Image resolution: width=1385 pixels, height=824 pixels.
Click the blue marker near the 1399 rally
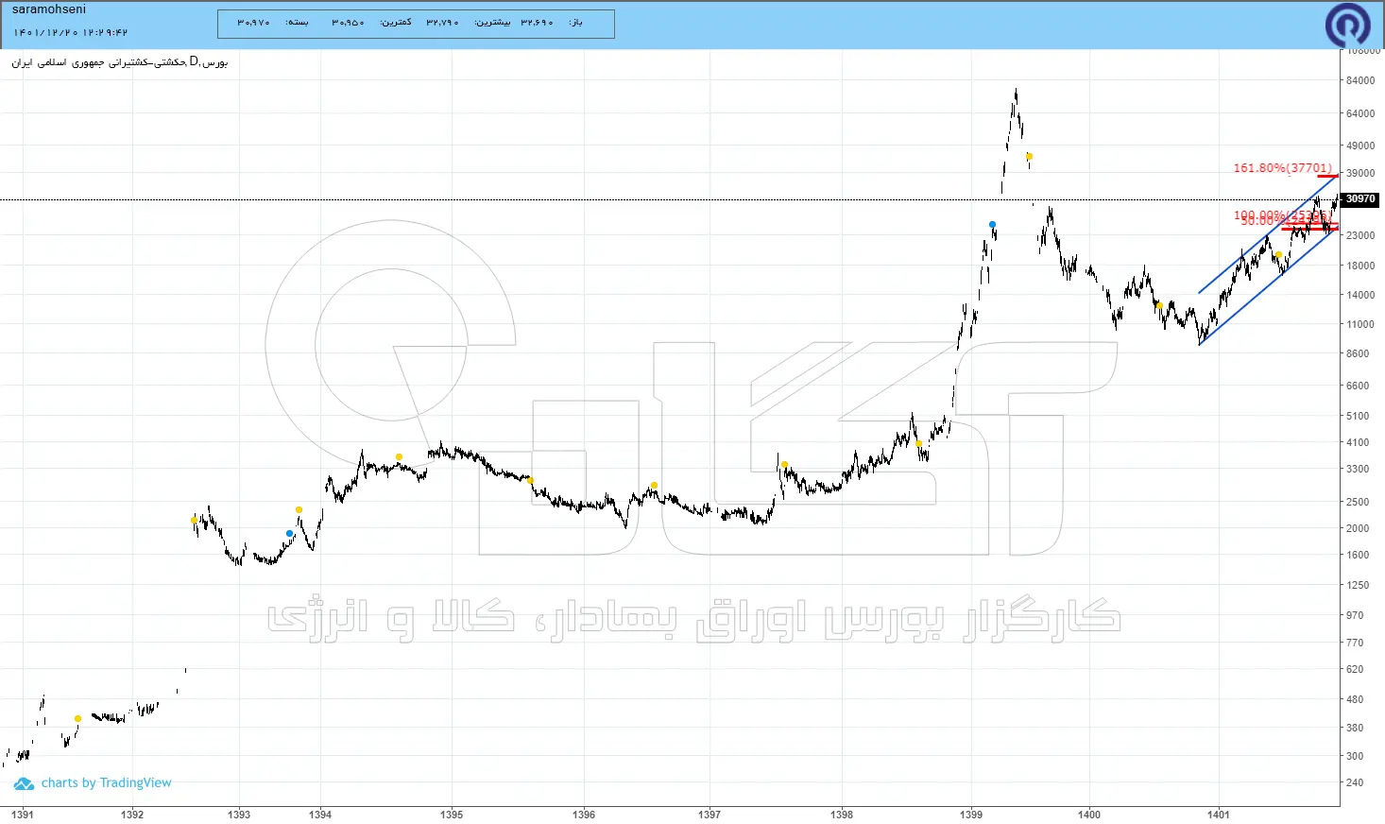992,225
